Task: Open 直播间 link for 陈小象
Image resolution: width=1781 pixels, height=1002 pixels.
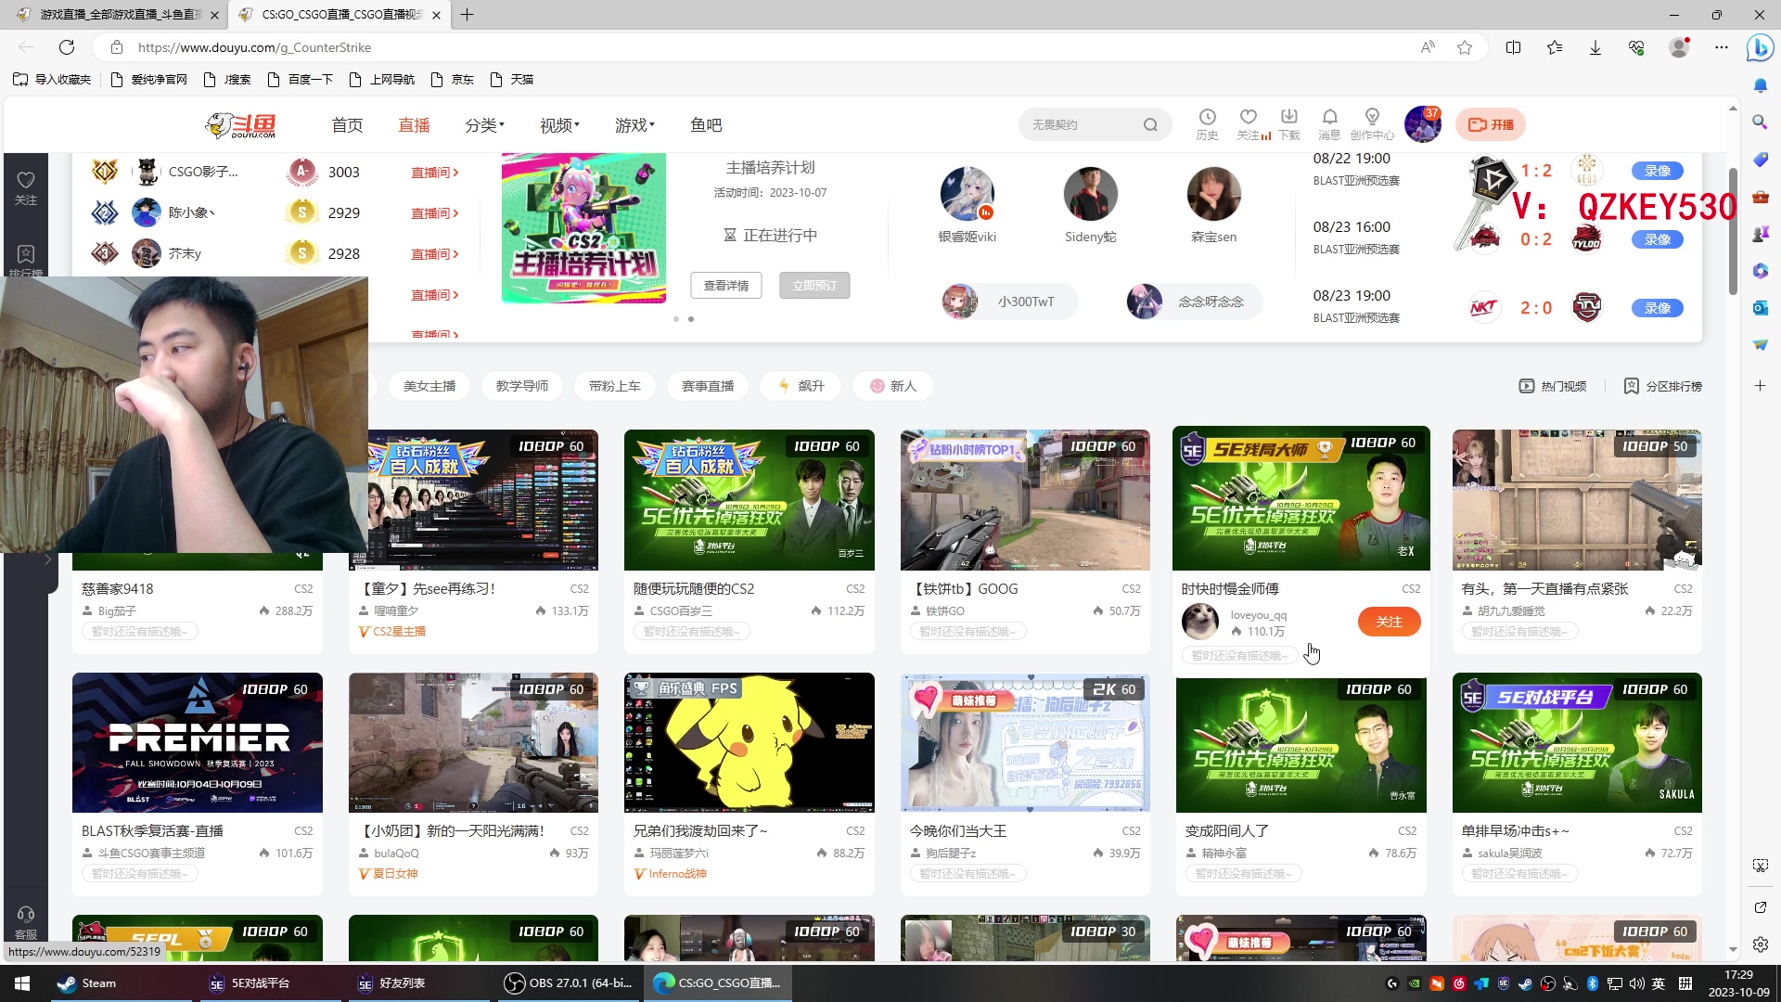Action: click(435, 213)
